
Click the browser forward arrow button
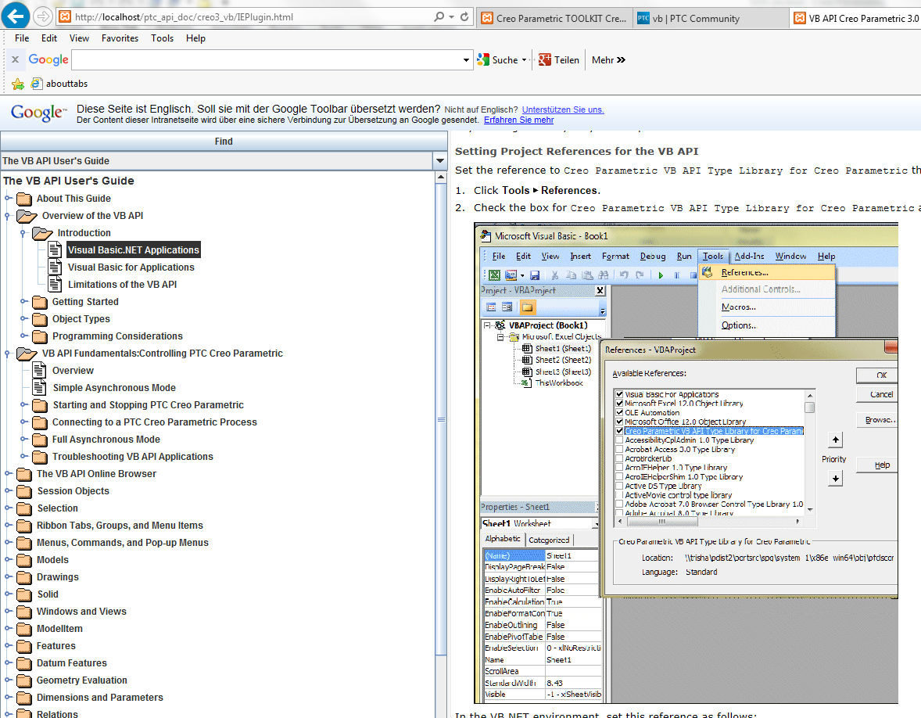click(43, 16)
